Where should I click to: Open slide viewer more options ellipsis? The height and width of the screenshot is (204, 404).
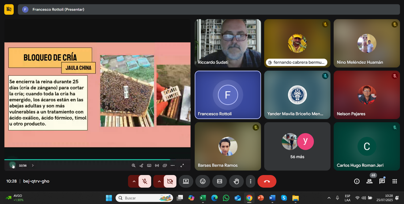[x=173, y=165]
